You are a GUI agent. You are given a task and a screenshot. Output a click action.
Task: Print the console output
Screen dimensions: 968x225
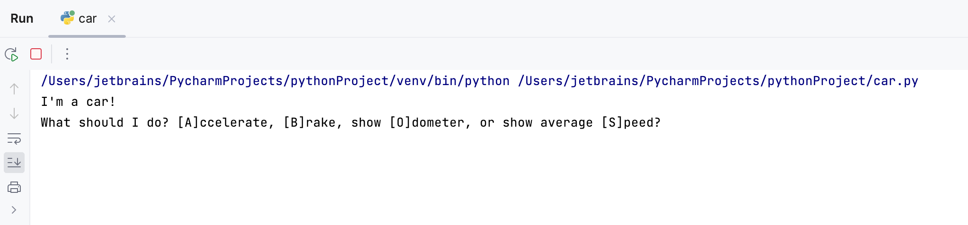coord(14,188)
